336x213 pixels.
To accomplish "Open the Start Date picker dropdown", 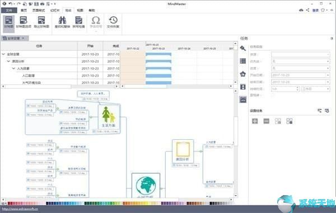I will pos(328,75).
